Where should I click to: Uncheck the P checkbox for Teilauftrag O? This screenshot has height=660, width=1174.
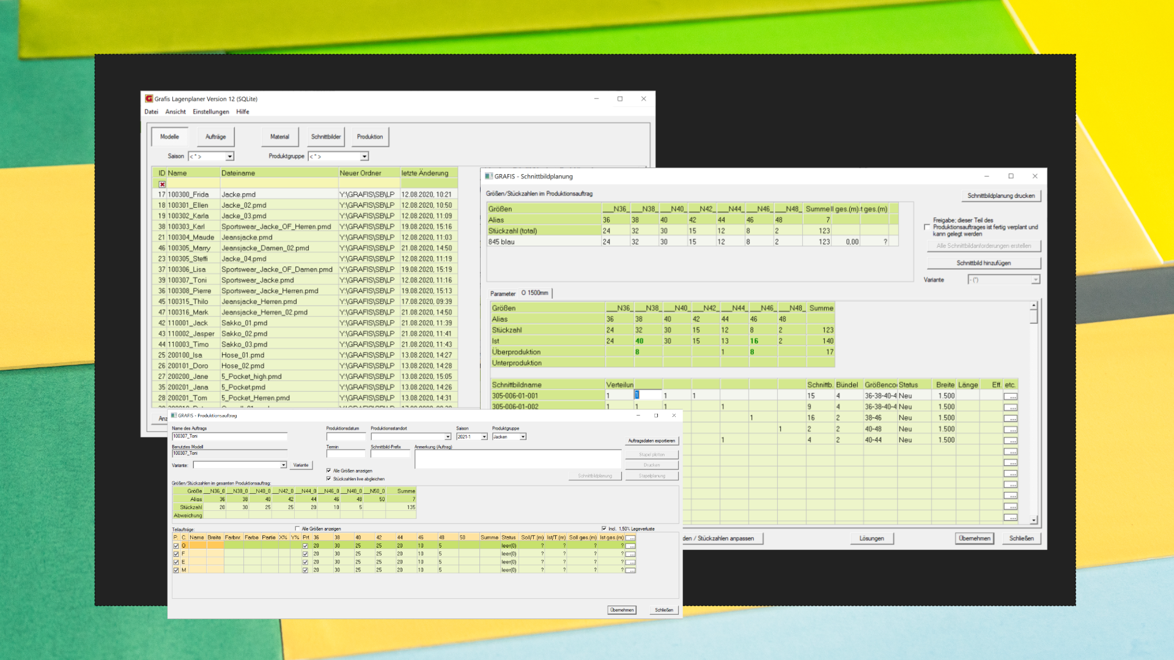176,546
